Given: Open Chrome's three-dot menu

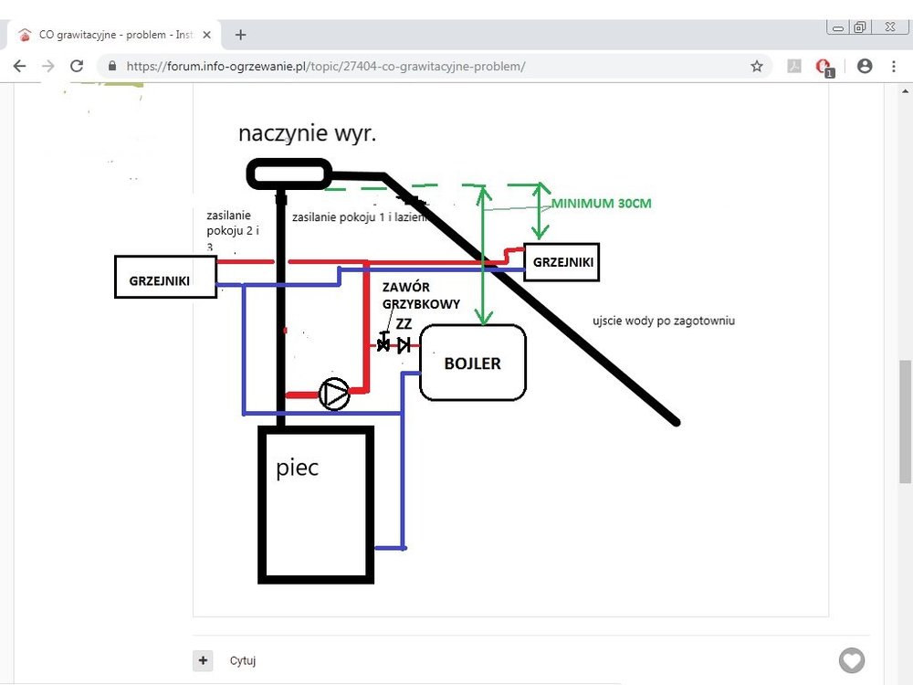Looking at the screenshot, I should coord(894,66).
